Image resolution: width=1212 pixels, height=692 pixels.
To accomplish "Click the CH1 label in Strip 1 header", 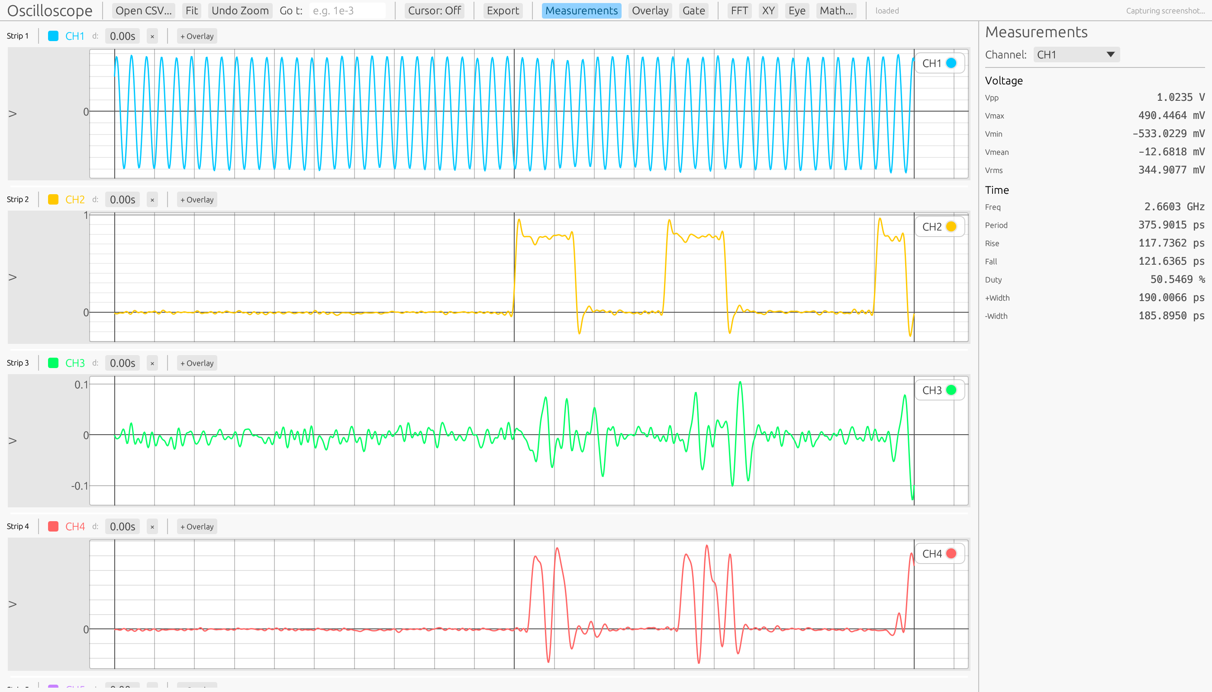I will tap(75, 36).
